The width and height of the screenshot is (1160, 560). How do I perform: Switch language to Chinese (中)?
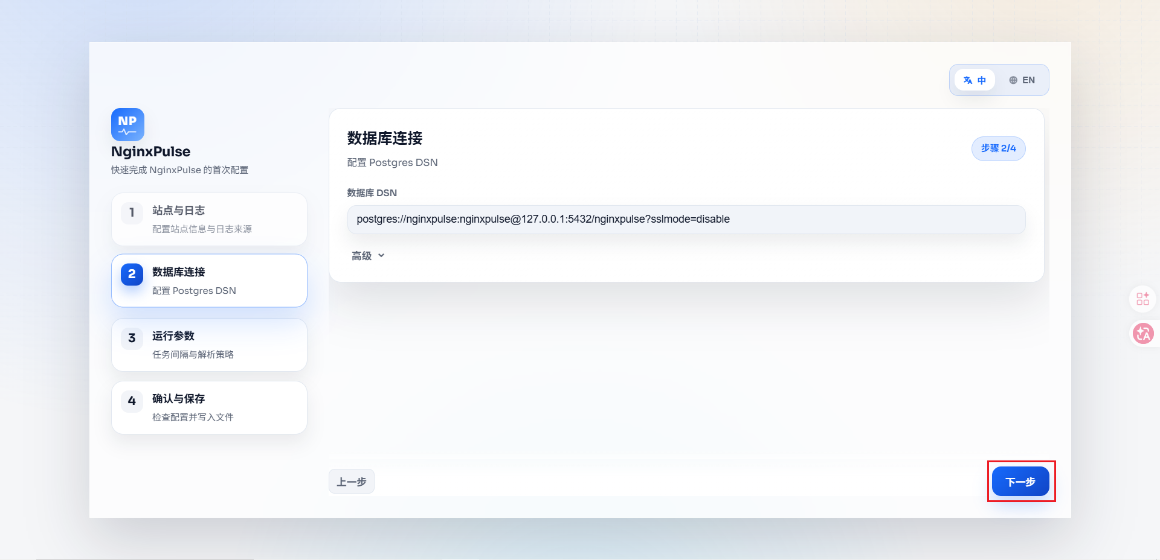click(975, 80)
